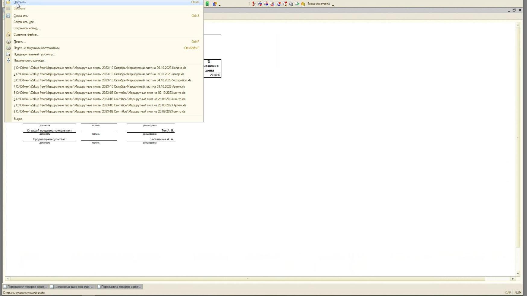Switch to the Переоценки товаров в роз... window tab
The height and width of the screenshot is (296, 527).
click(x=25, y=287)
